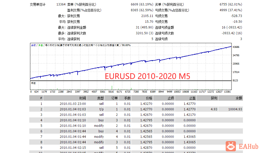Click the 净值 legend in chart

[x=40, y=45]
